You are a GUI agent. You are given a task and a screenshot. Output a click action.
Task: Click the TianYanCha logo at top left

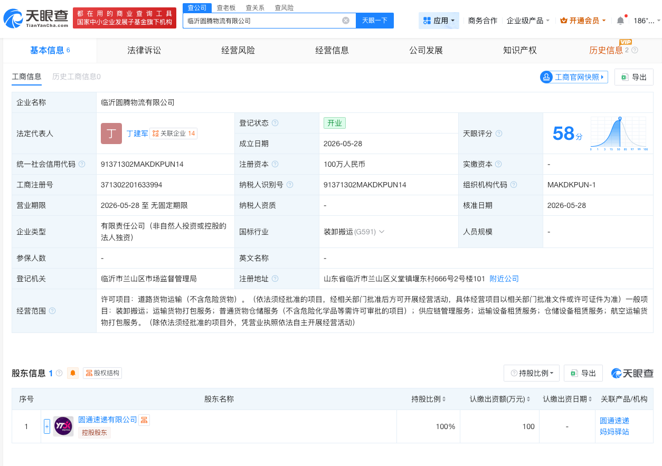36,18
